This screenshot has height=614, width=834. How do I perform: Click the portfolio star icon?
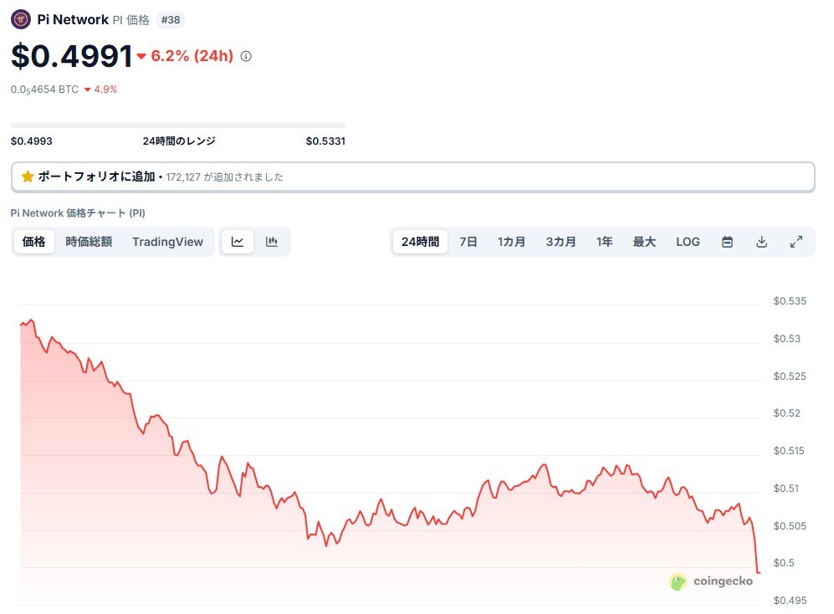[28, 177]
